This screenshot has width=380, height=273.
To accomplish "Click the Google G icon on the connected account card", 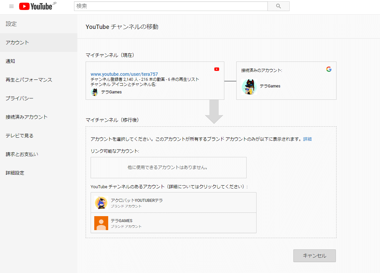I will coord(329,69).
